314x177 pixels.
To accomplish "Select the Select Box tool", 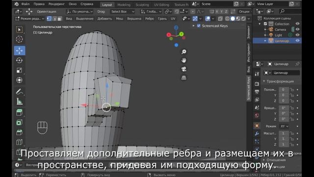I will pos(20,29).
